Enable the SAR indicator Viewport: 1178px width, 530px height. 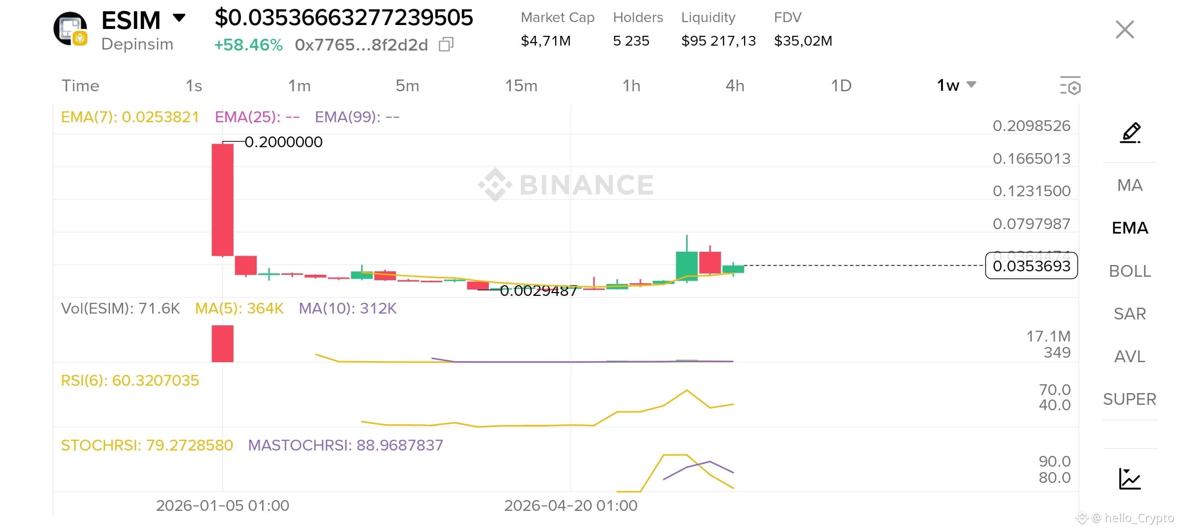click(x=1130, y=314)
